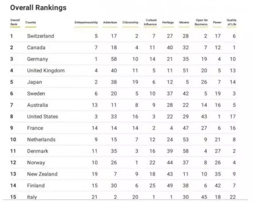Click the Adventure column header
This screenshot has height=202, width=253.
pyautogui.click(x=110, y=23)
